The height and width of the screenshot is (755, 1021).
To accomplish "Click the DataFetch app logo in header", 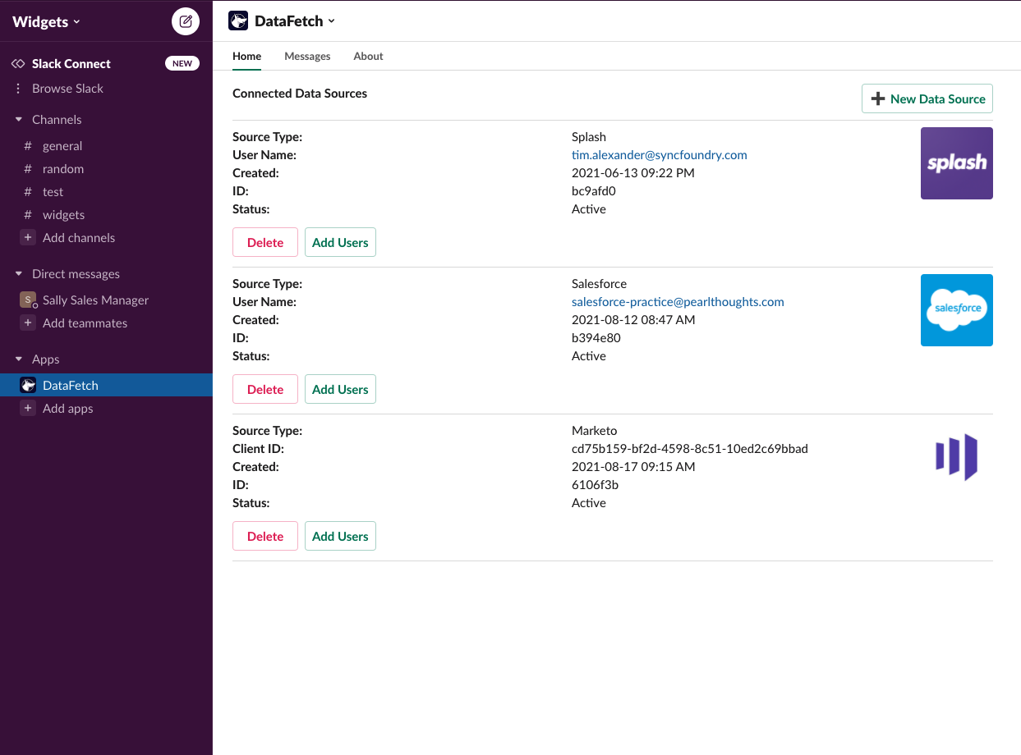I will 238,21.
